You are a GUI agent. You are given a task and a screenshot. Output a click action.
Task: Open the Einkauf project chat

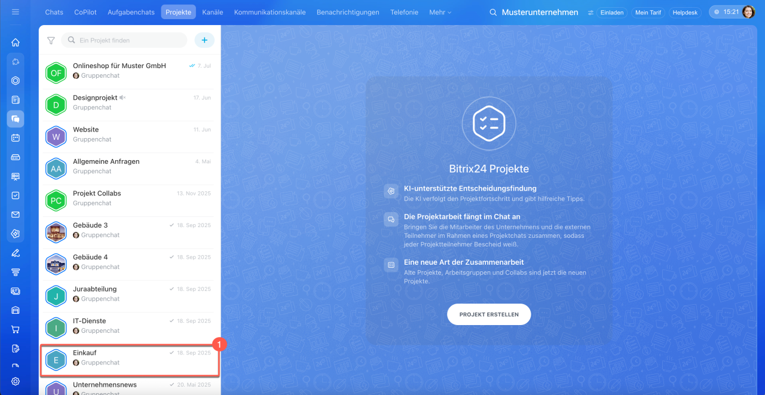coord(130,360)
